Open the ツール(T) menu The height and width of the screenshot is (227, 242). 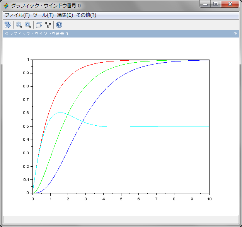(x=43, y=15)
